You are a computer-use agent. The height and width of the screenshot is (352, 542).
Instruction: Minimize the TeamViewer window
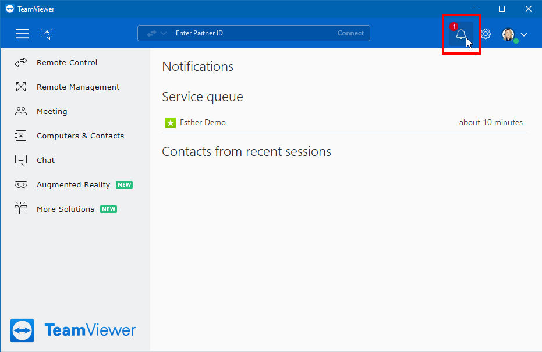pos(476,9)
